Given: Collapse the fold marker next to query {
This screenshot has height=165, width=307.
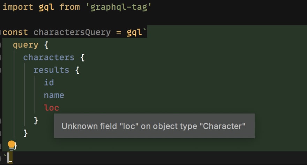Looking at the screenshot, I should click(1, 45).
